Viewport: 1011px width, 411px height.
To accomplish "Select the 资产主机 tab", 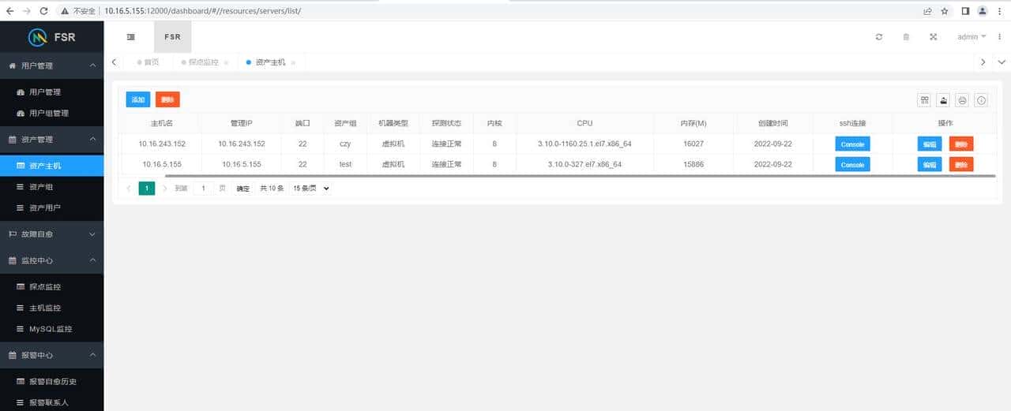I will coord(270,62).
